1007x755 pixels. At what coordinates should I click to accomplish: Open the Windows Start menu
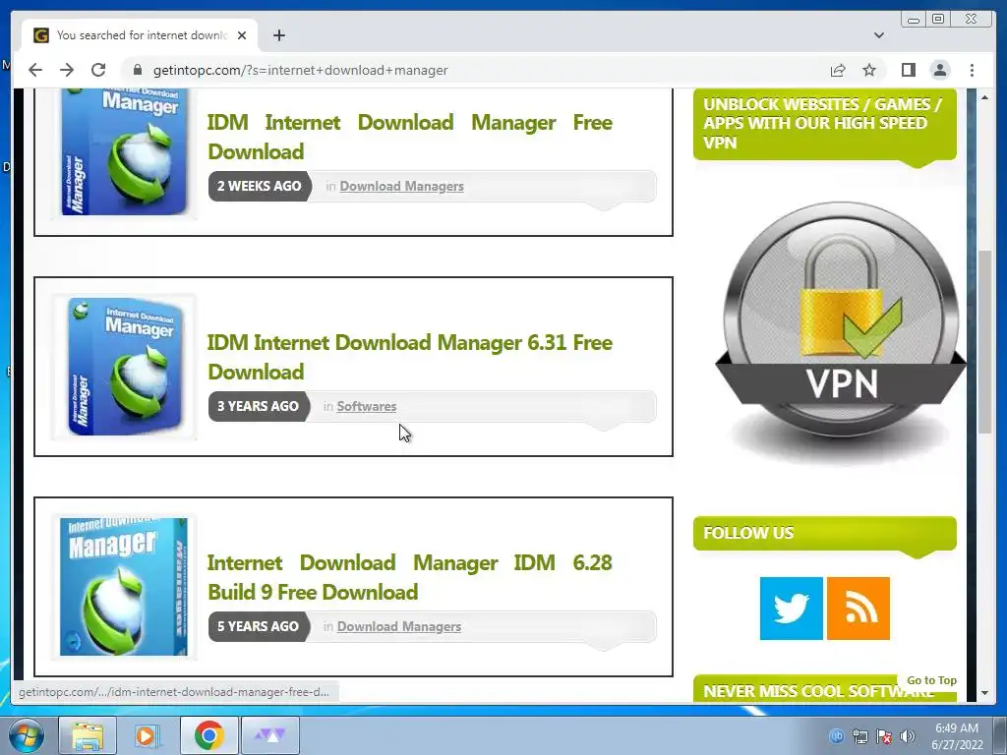[27, 735]
